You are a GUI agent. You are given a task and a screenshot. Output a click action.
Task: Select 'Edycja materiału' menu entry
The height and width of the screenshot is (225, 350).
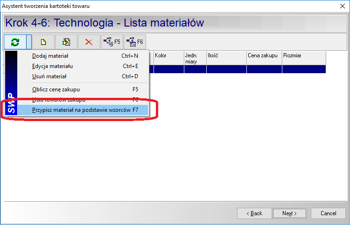click(52, 66)
